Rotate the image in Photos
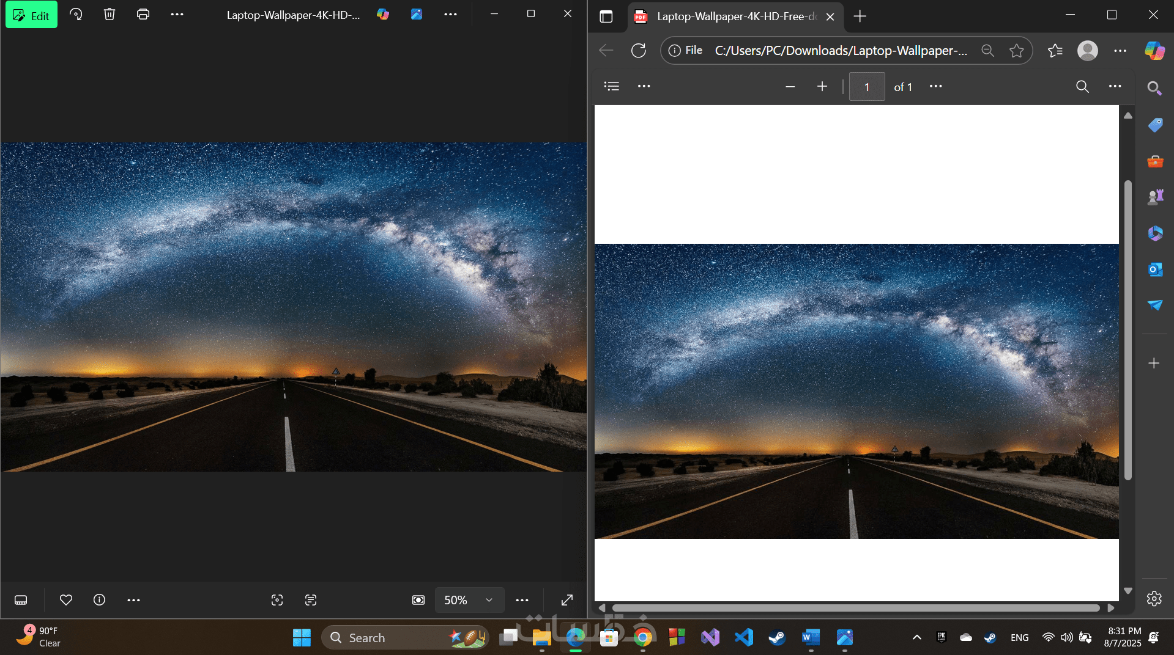The height and width of the screenshot is (655, 1174). point(76,14)
